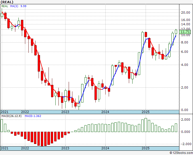
Task: Click the 11.71 current price label
Action: pos(185,32)
